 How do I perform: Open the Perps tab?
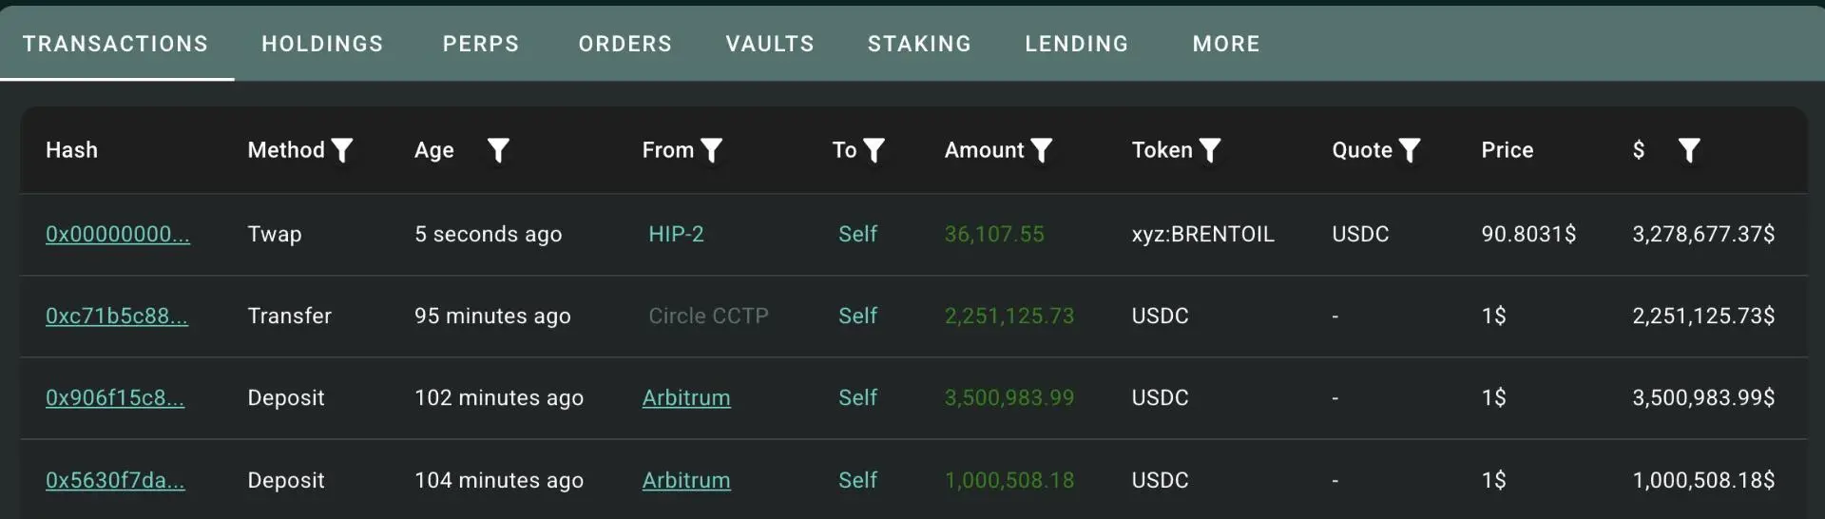pos(481,44)
